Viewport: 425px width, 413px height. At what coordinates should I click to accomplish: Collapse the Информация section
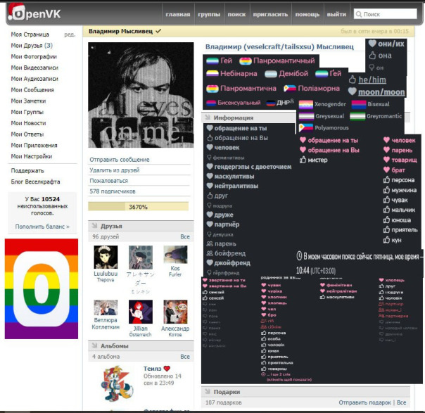(x=208, y=117)
